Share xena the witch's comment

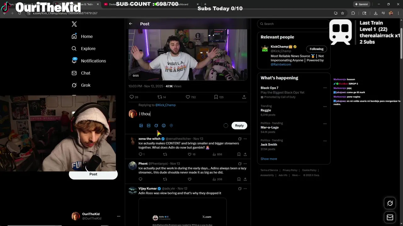point(245,154)
